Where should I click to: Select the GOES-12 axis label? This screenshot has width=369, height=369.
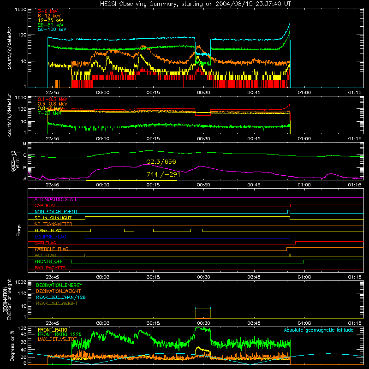(15, 161)
